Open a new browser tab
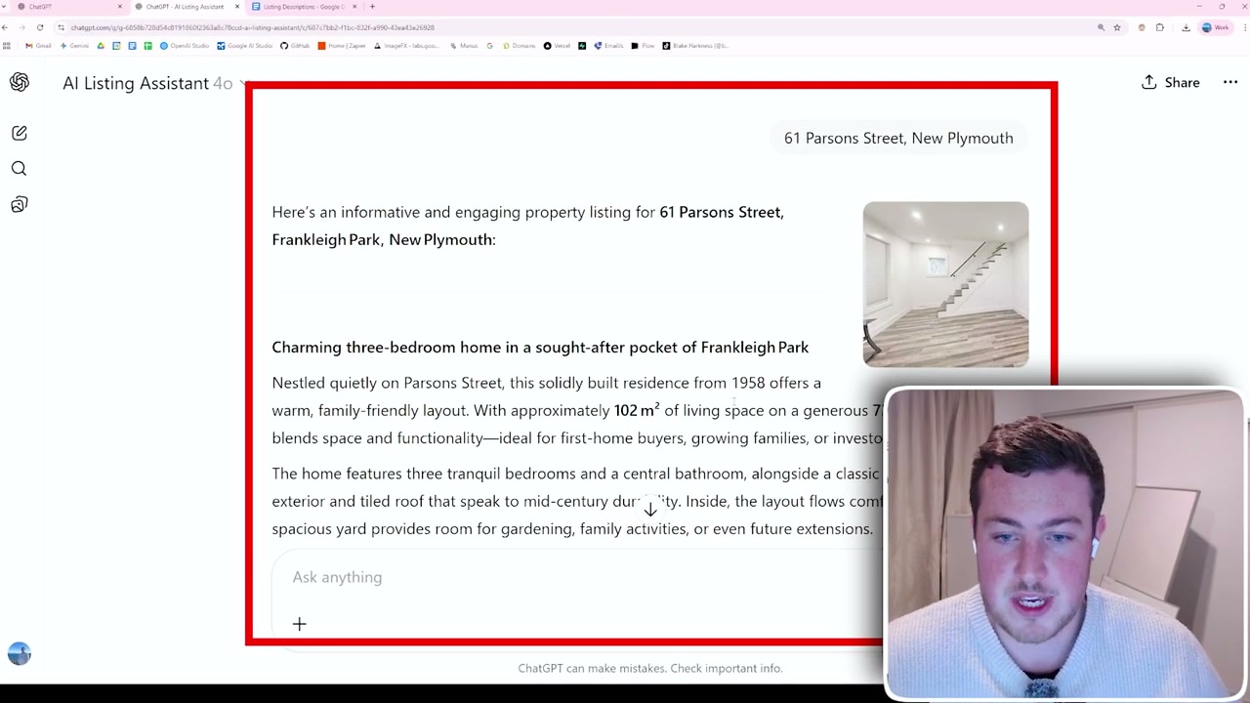1250x703 pixels. pos(372,7)
